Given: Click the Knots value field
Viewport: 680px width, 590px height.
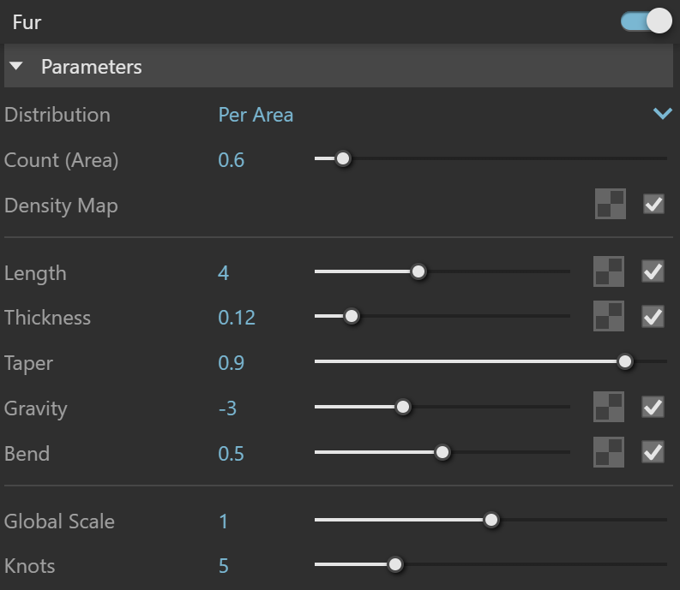Looking at the screenshot, I should click(x=223, y=566).
